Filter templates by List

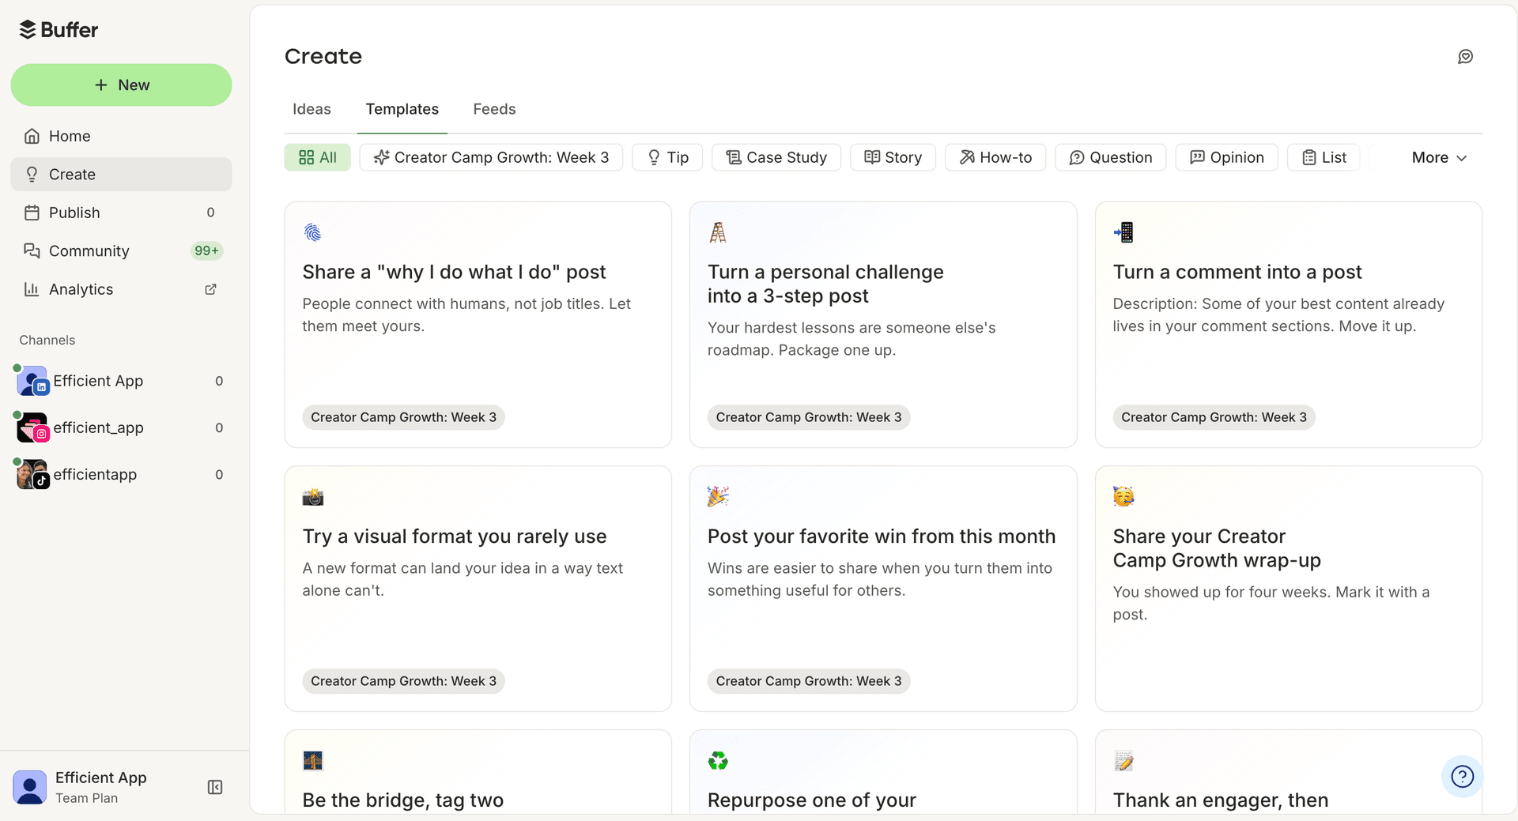point(1324,157)
